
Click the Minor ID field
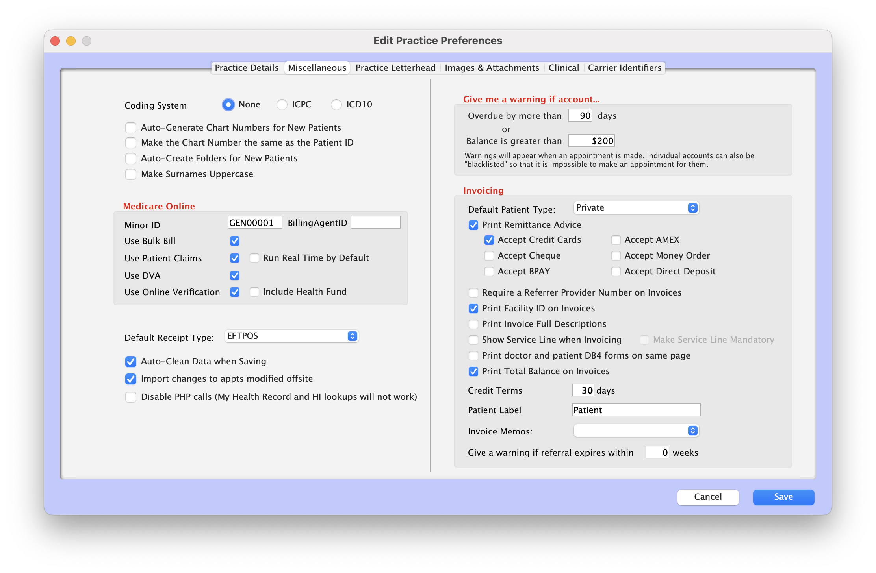click(255, 223)
